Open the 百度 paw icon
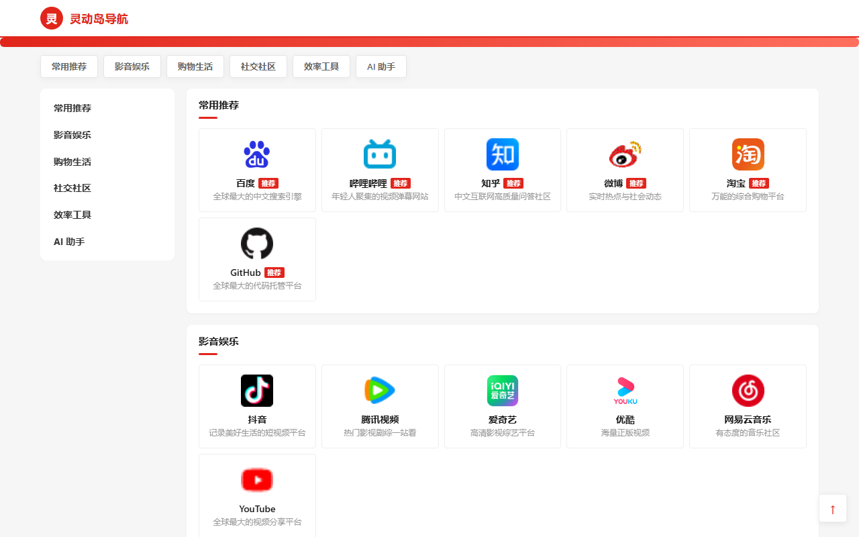The height and width of the screenshot is (537, 859). [x=257, y=154]
